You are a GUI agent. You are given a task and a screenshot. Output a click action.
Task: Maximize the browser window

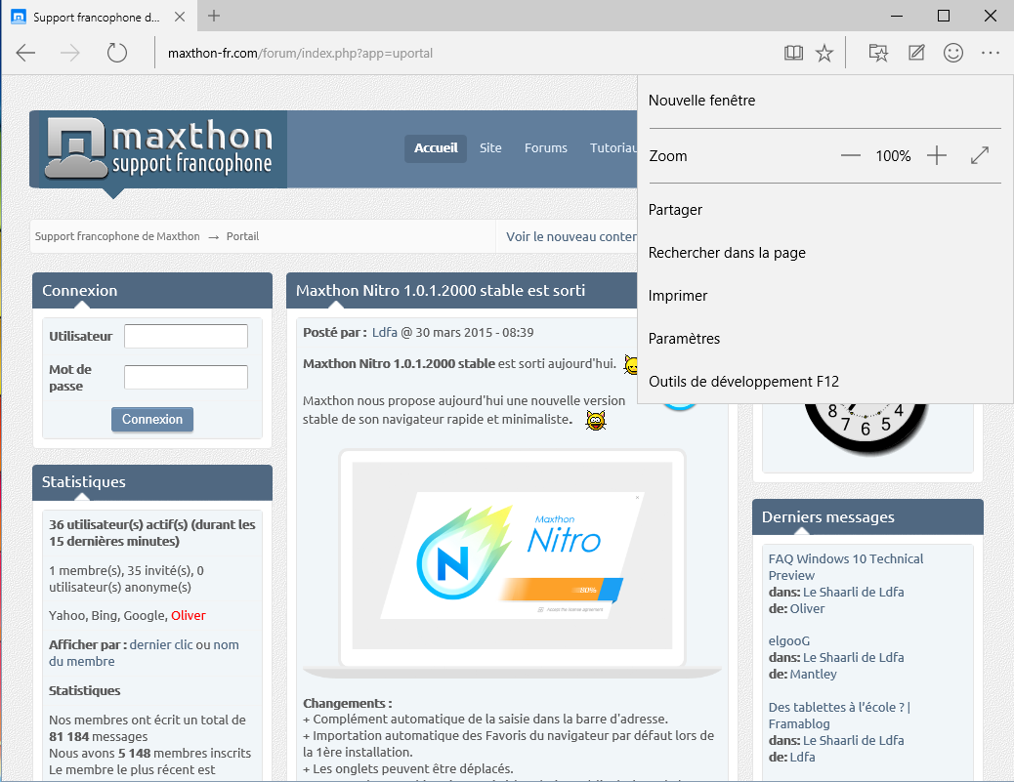[x=944, y=16]
